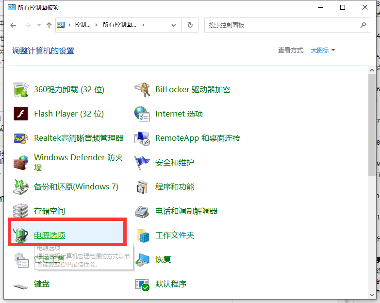The width and height of the screenshot is (380, 303).
Task: Click the 工作文件夹 folder icon
Action: [143, 236]
